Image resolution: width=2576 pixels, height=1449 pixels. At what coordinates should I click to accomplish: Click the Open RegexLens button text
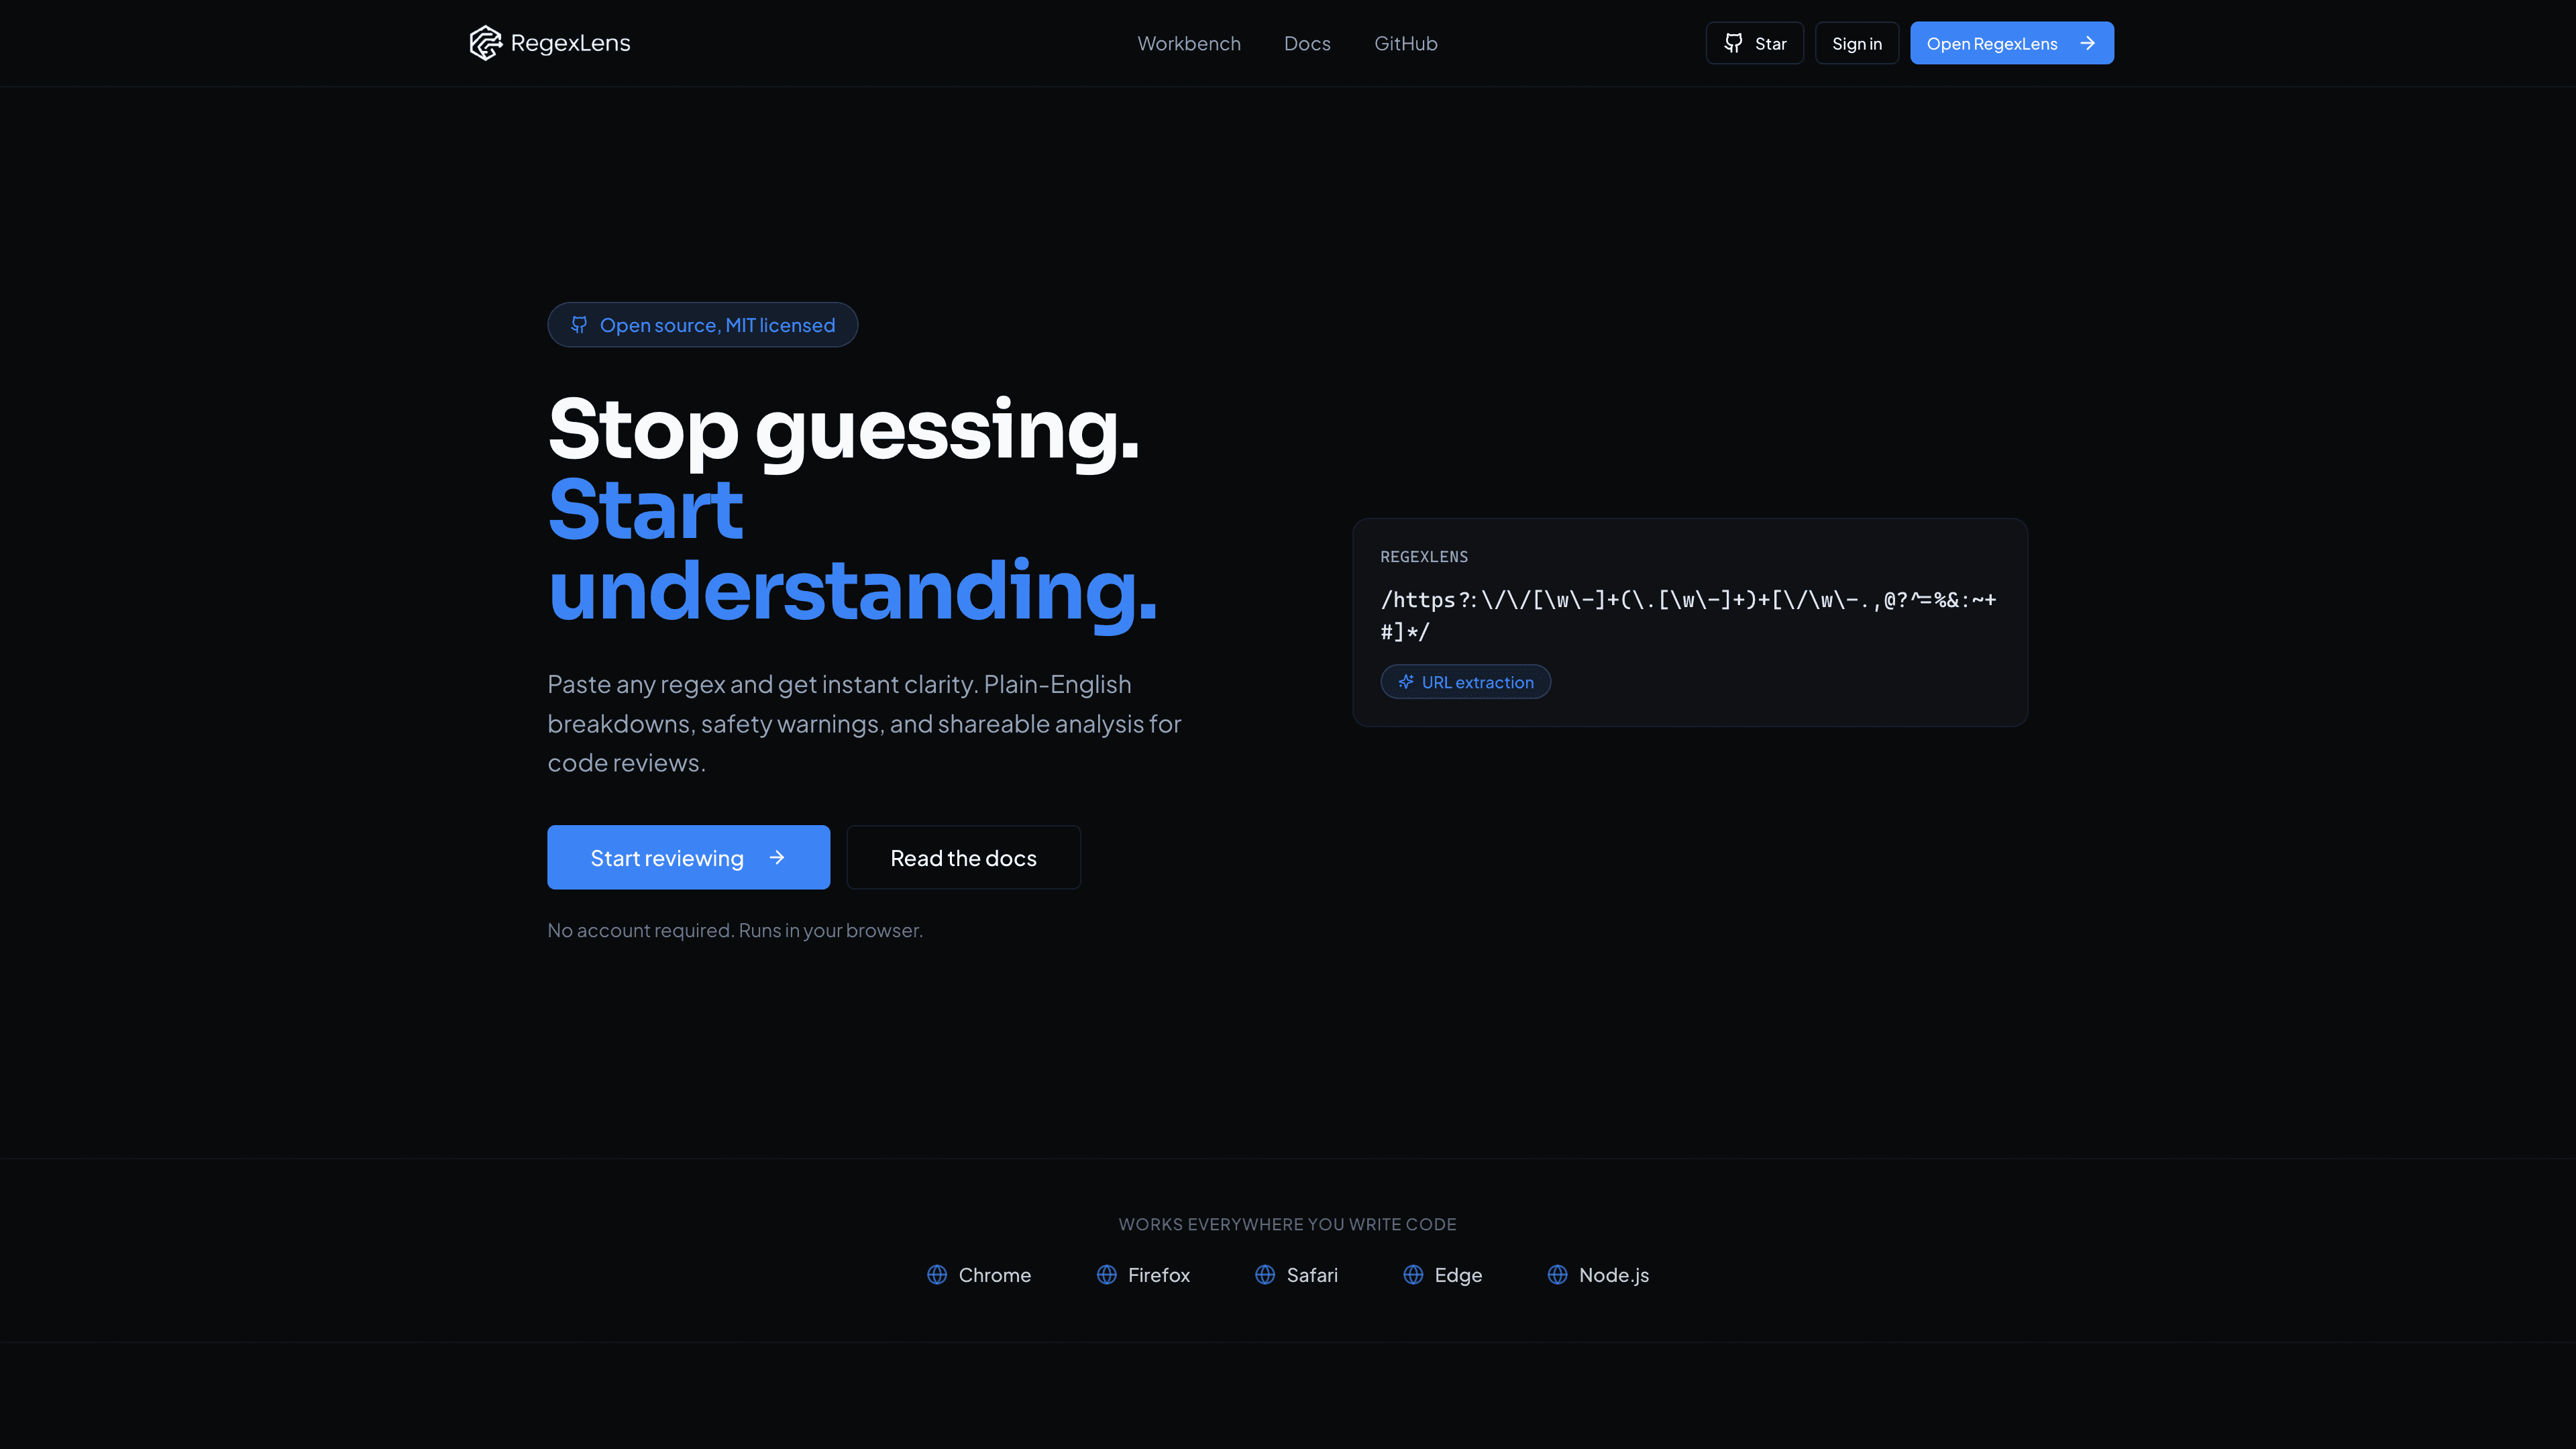pos(1992,44)
